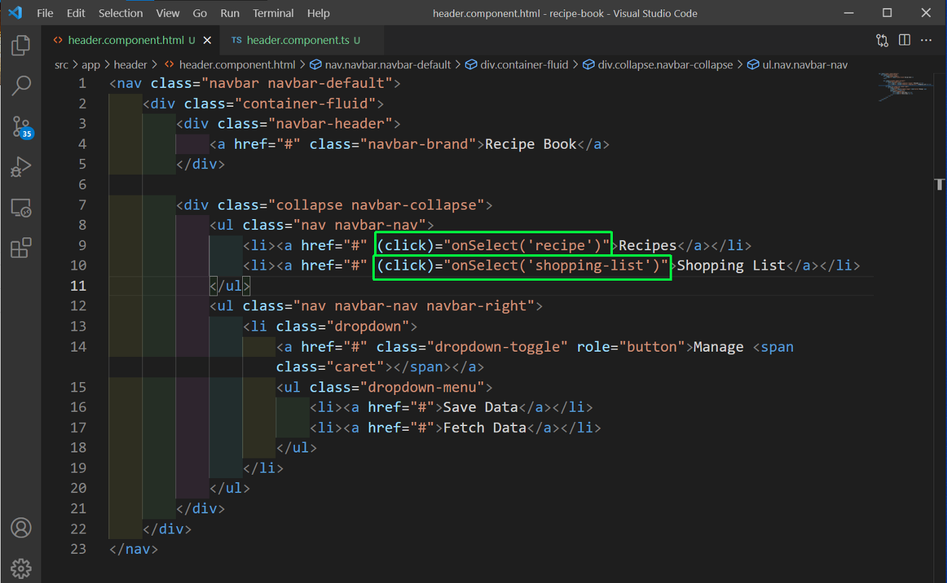Open the Remote Explorer view
The image size is (947, 583).
click(21, 208)
